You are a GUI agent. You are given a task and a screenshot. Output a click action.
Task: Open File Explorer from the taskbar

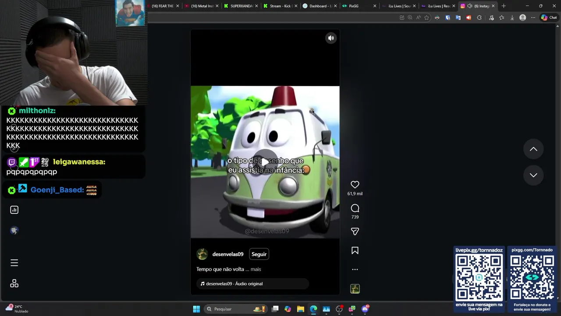pos(300,309)
